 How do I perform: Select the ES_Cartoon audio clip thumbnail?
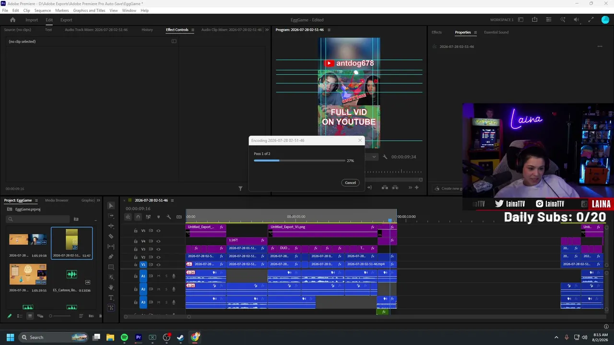(x=71, y=274)
